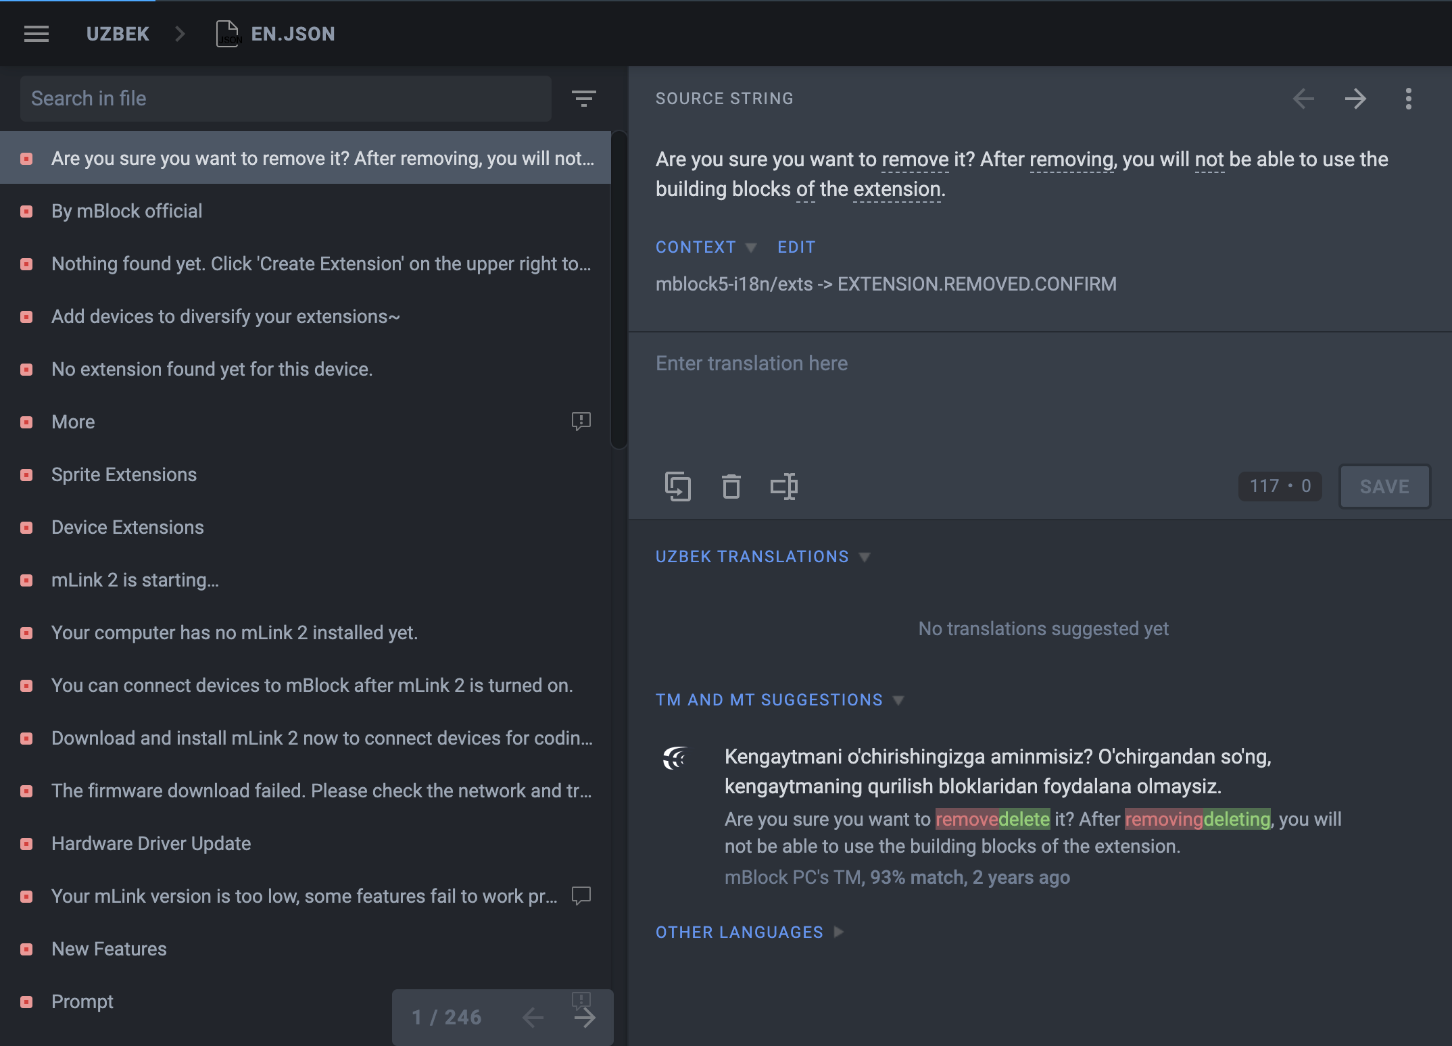Click the filter strings icon
The width and height of the screenshot is (1452, 1046).
[x=583, y=99]
